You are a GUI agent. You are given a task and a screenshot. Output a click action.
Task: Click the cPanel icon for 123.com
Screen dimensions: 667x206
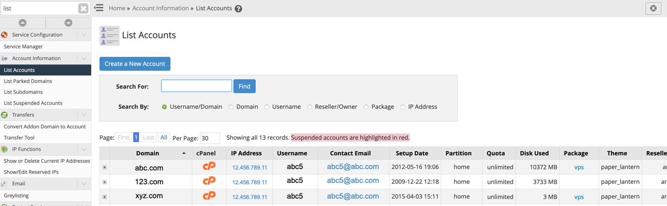click(x=209, y=182)
